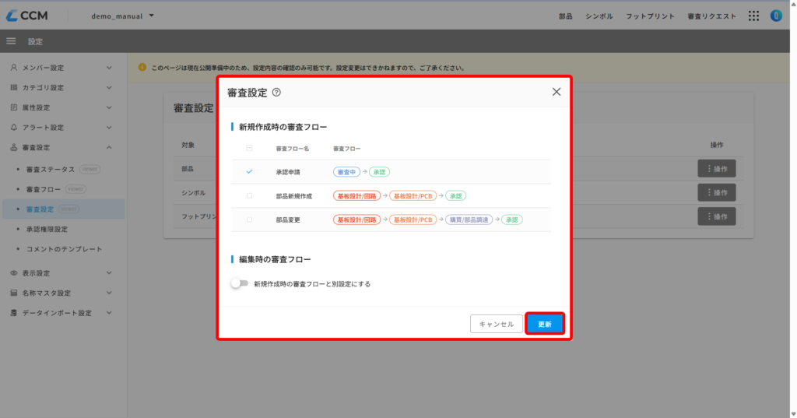
Task: Click the page vertical scrollbar
Action: [x=793, y=209]
